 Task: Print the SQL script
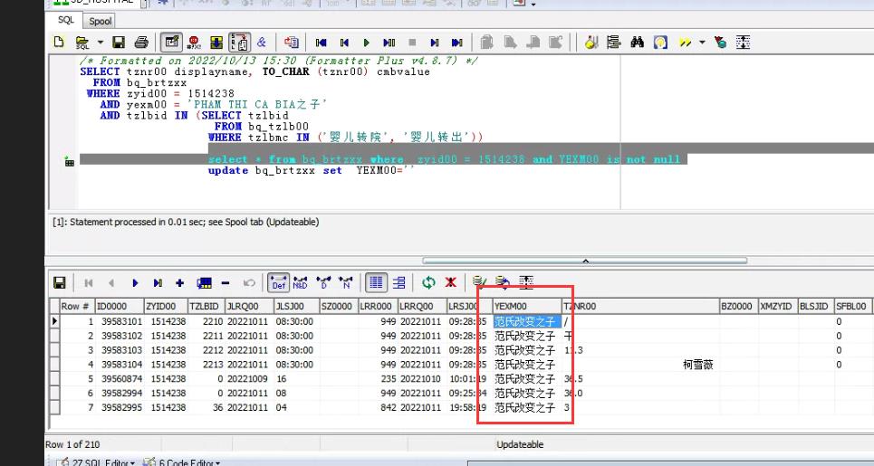click(141, 43)
